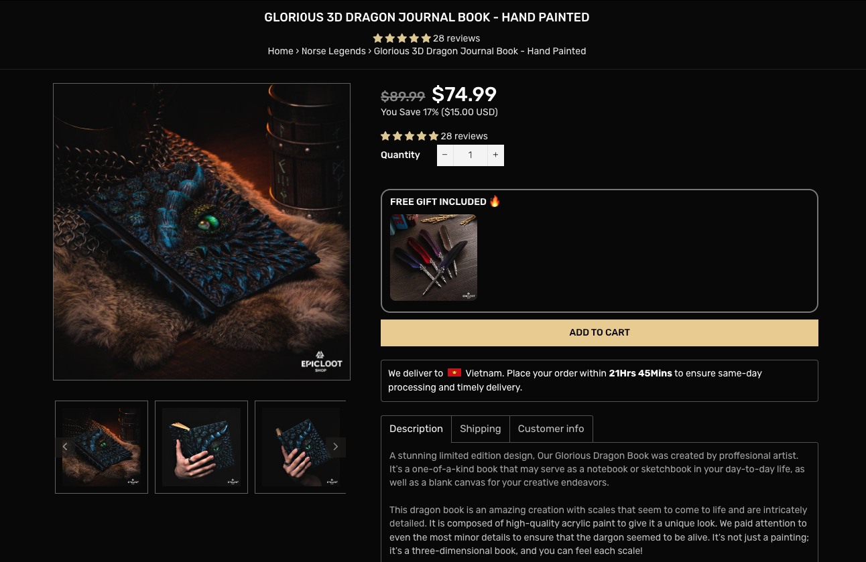The width and height of the screenshot is (866, 562).
Task: Open the 28 reviews link near quantity
Action: click(464, 136)
